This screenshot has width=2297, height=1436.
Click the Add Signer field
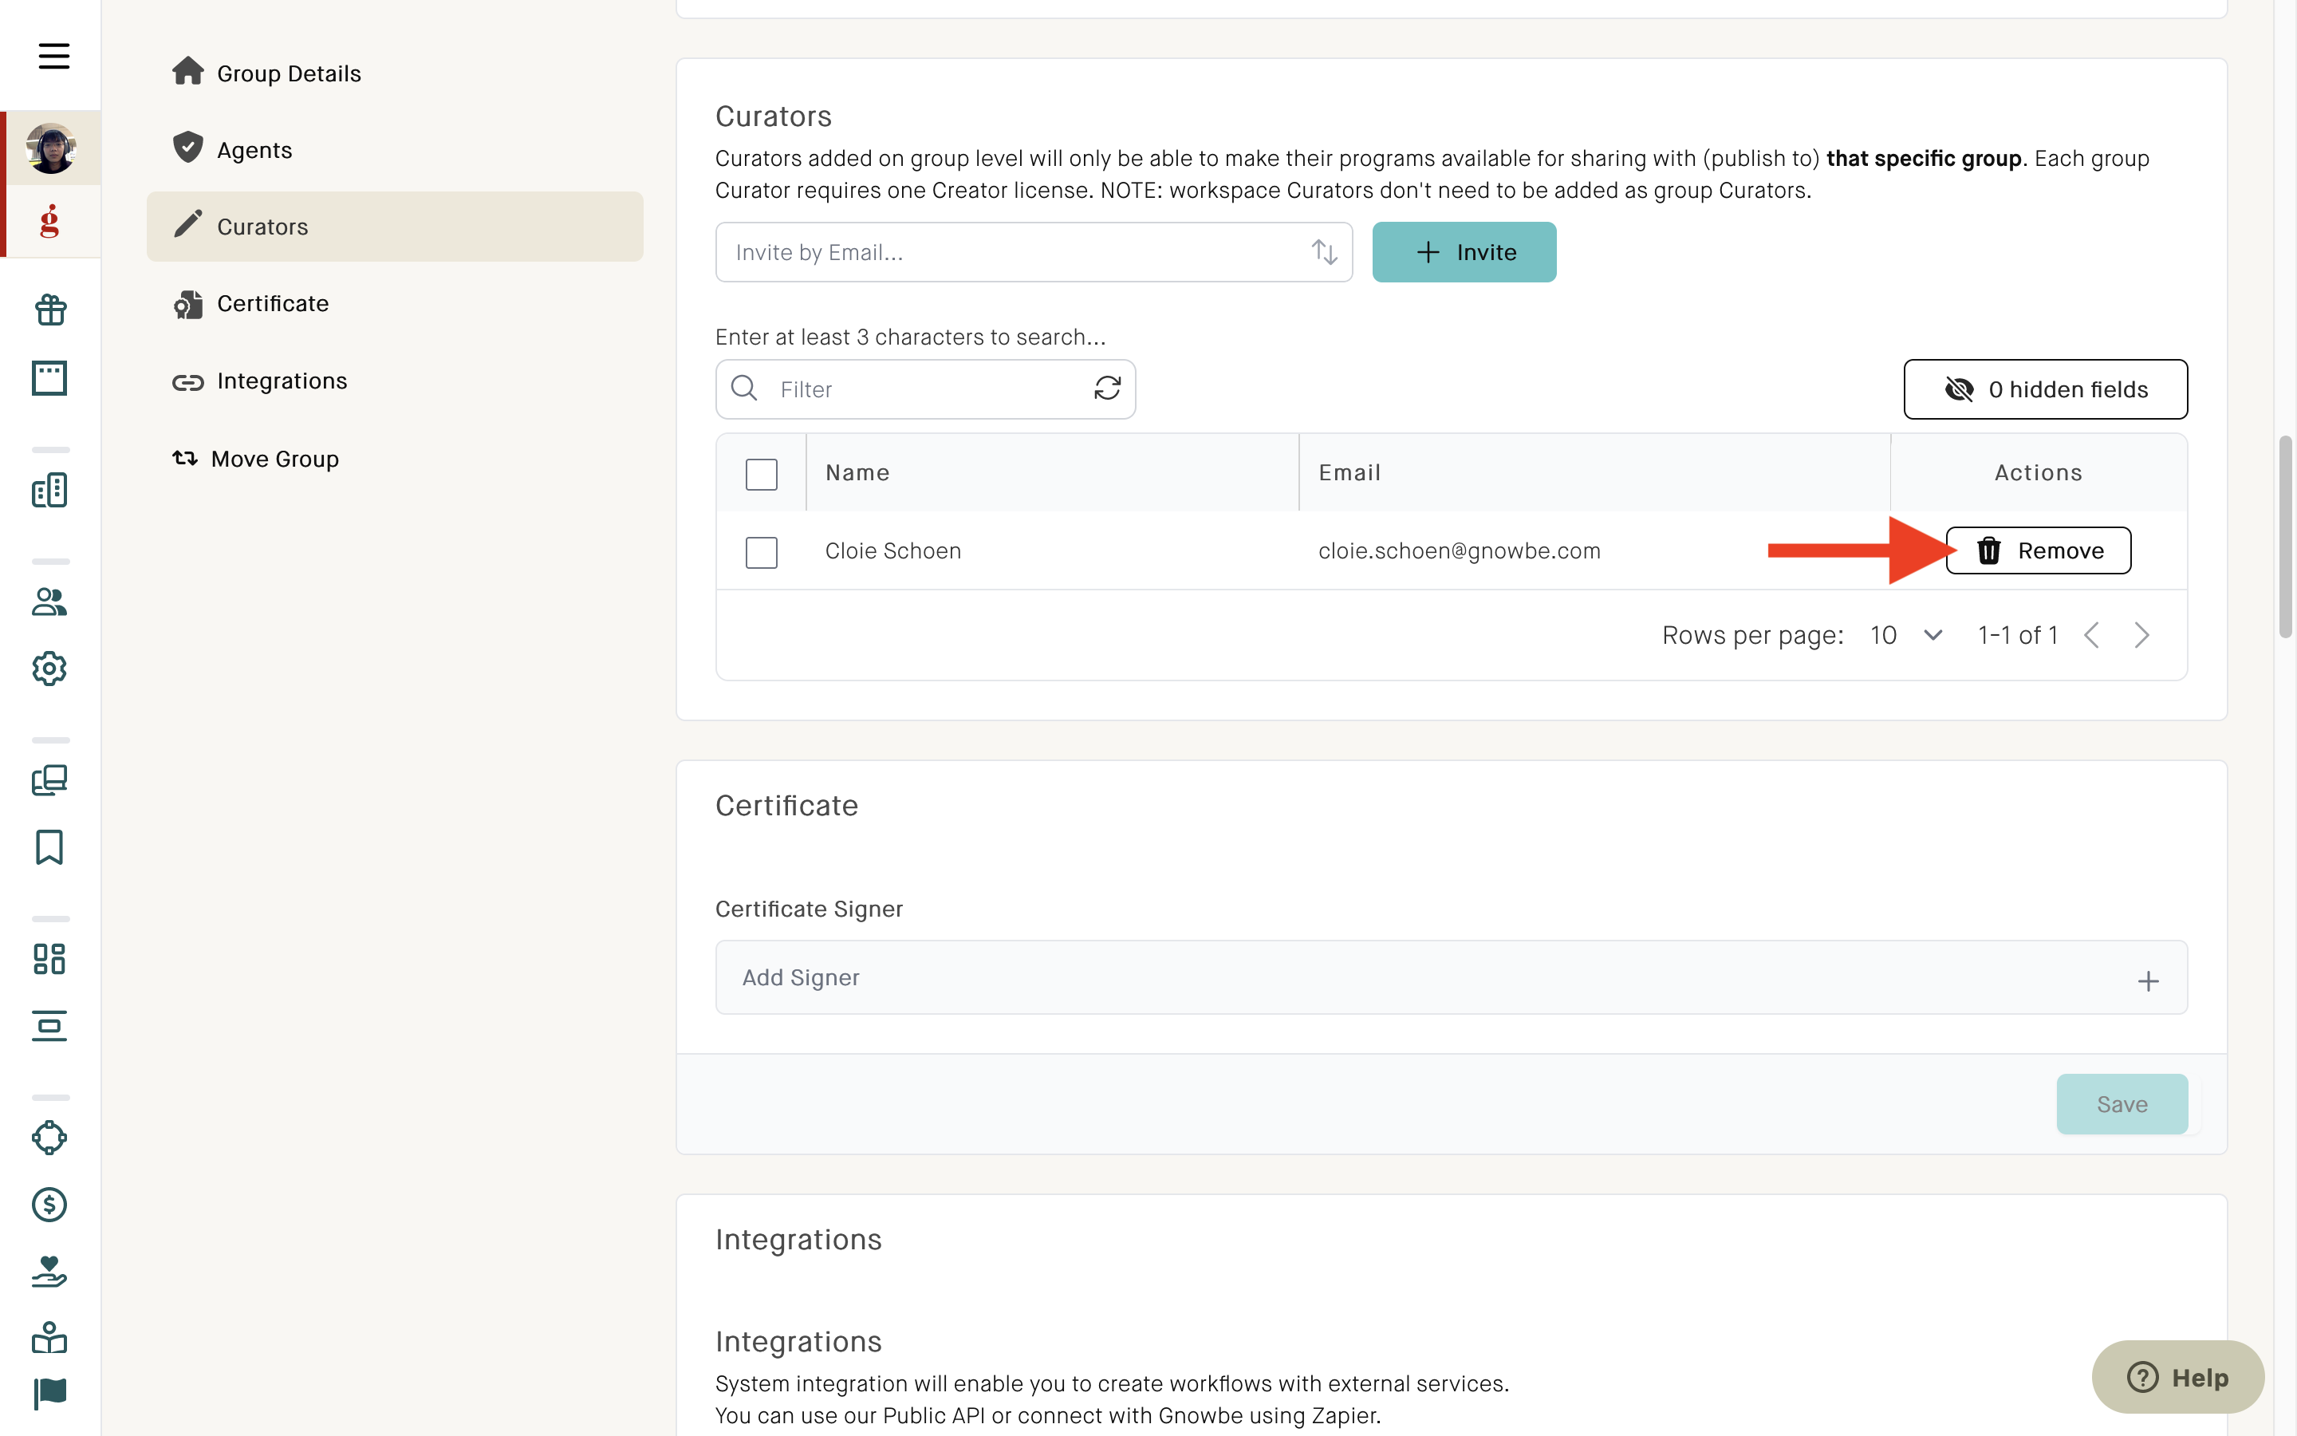pos(1452,977)
